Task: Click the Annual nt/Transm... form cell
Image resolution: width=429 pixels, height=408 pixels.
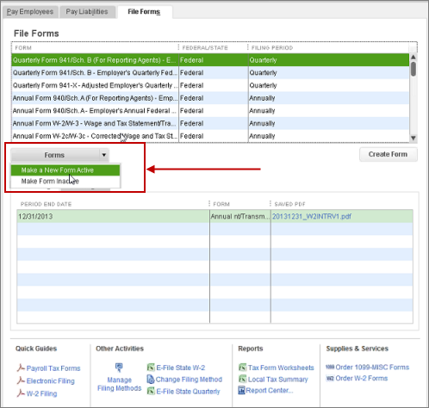Action: click(240, 216)
